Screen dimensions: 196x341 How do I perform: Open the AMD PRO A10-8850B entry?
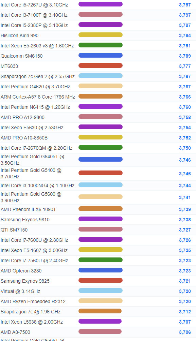tap(24, 138)
